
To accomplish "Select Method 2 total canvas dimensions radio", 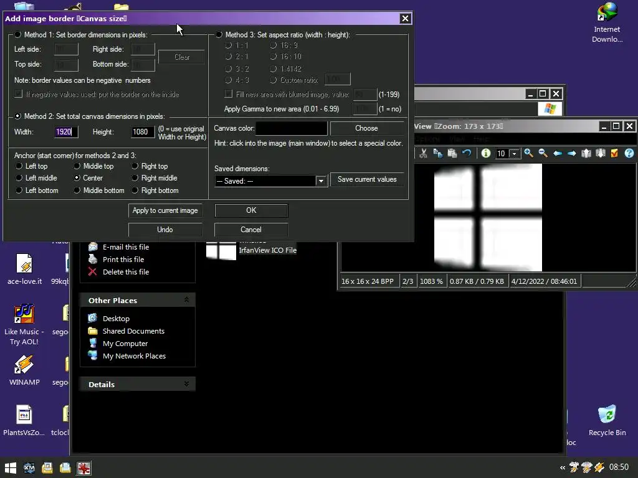I will pos(17,116).
